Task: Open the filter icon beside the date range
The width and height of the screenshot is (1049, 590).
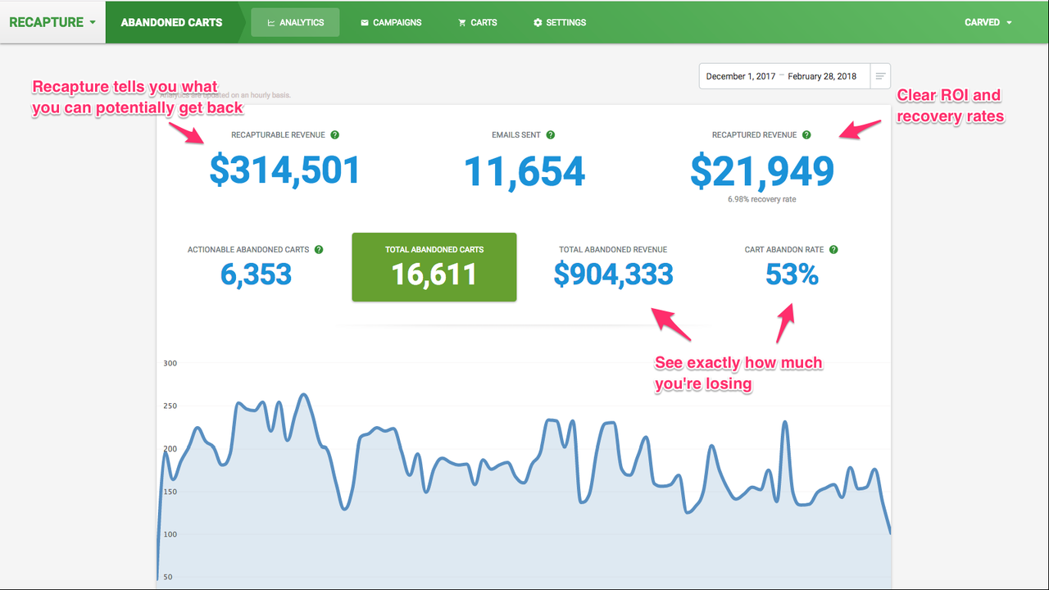Action: click(879, 75)
